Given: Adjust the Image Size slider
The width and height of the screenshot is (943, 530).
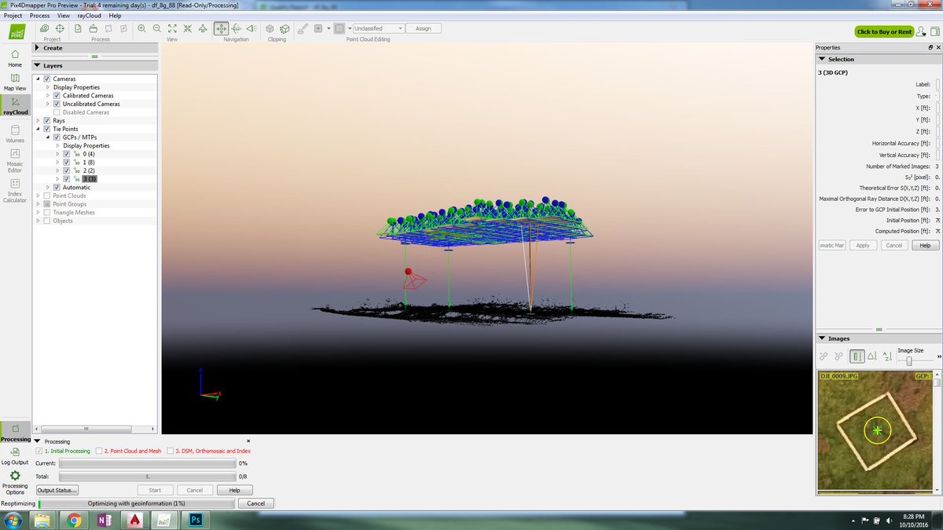Looking at the screenshot, I should (x=909, y=360).
